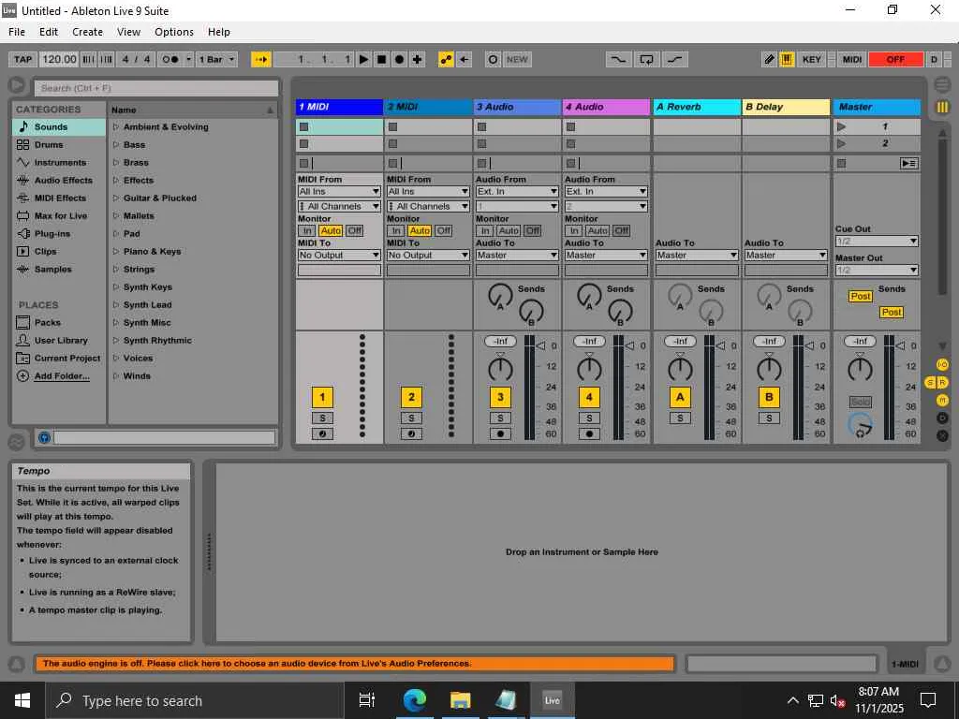Open the '1 Bar' quantization menu
This screenshot has height=719, width=959.
[x=216, y=59]
